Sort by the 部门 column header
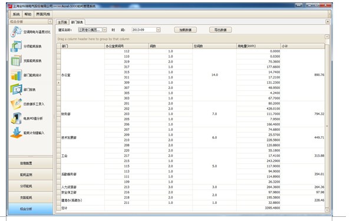This screenshot has height=221, width=353. click(x=83, y=46)
